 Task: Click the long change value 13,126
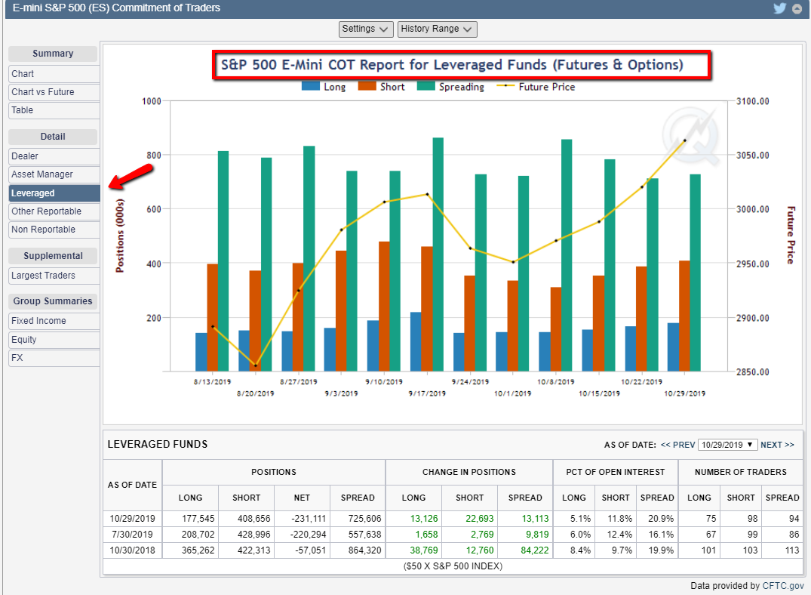point(423,518)
